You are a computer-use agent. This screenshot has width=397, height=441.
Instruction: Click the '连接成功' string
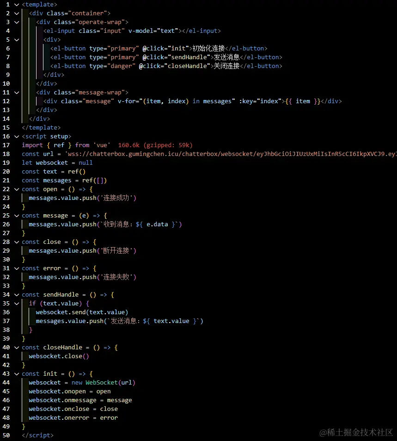click(116, 198)
